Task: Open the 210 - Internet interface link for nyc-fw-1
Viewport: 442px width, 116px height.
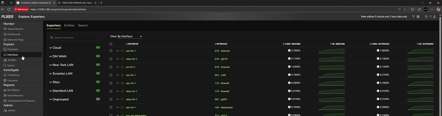Action: [x=222, y=51]
